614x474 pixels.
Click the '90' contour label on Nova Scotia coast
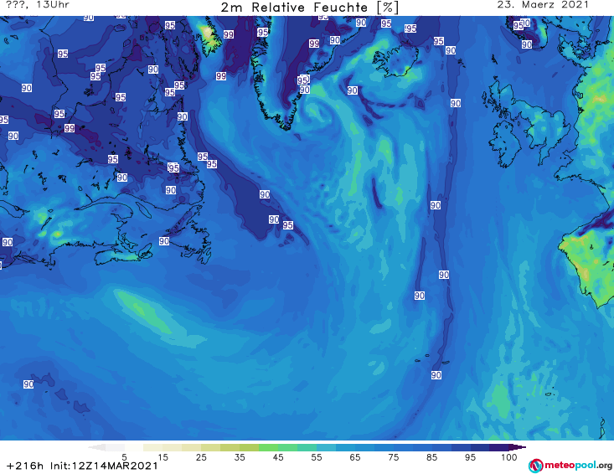(164, 241)
